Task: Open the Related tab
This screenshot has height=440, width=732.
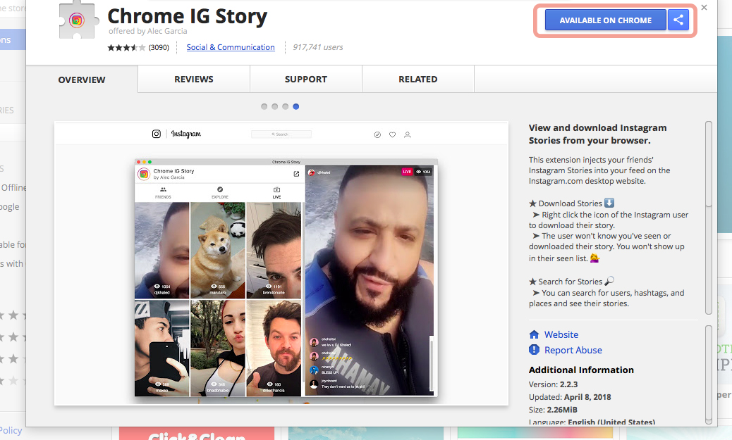Action: pos(417,80)
